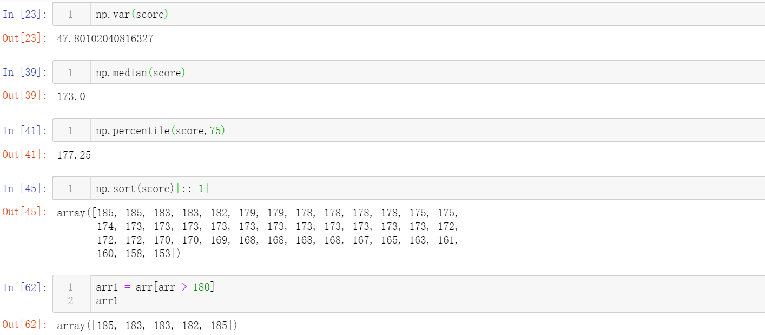Select the In [45] cell prompt

click(x=24, y=188)
